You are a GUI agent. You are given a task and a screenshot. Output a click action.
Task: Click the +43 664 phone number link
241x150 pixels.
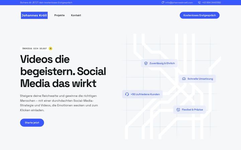[x=211, y=3]
